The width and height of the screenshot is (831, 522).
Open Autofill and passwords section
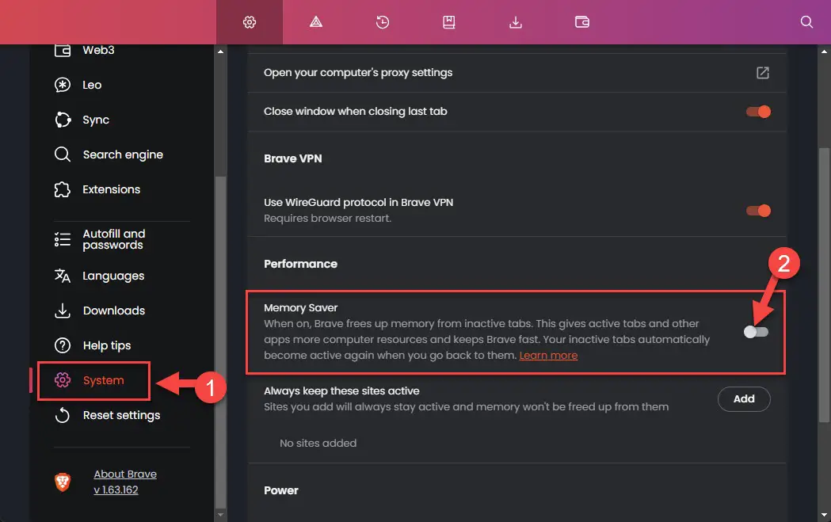pyautogui.click(x=114, y=239)
